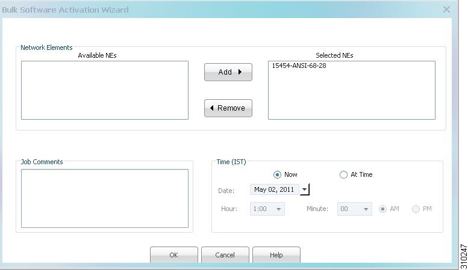Image resolution: width=468 pixels, height=270 pixels.
Task: Click the May 02, 2011 date field
Action: pos(274,189)
